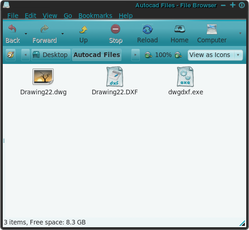Open the Computer location
Image resolution: width=249 pixels, height=230 pixels.
212,34
